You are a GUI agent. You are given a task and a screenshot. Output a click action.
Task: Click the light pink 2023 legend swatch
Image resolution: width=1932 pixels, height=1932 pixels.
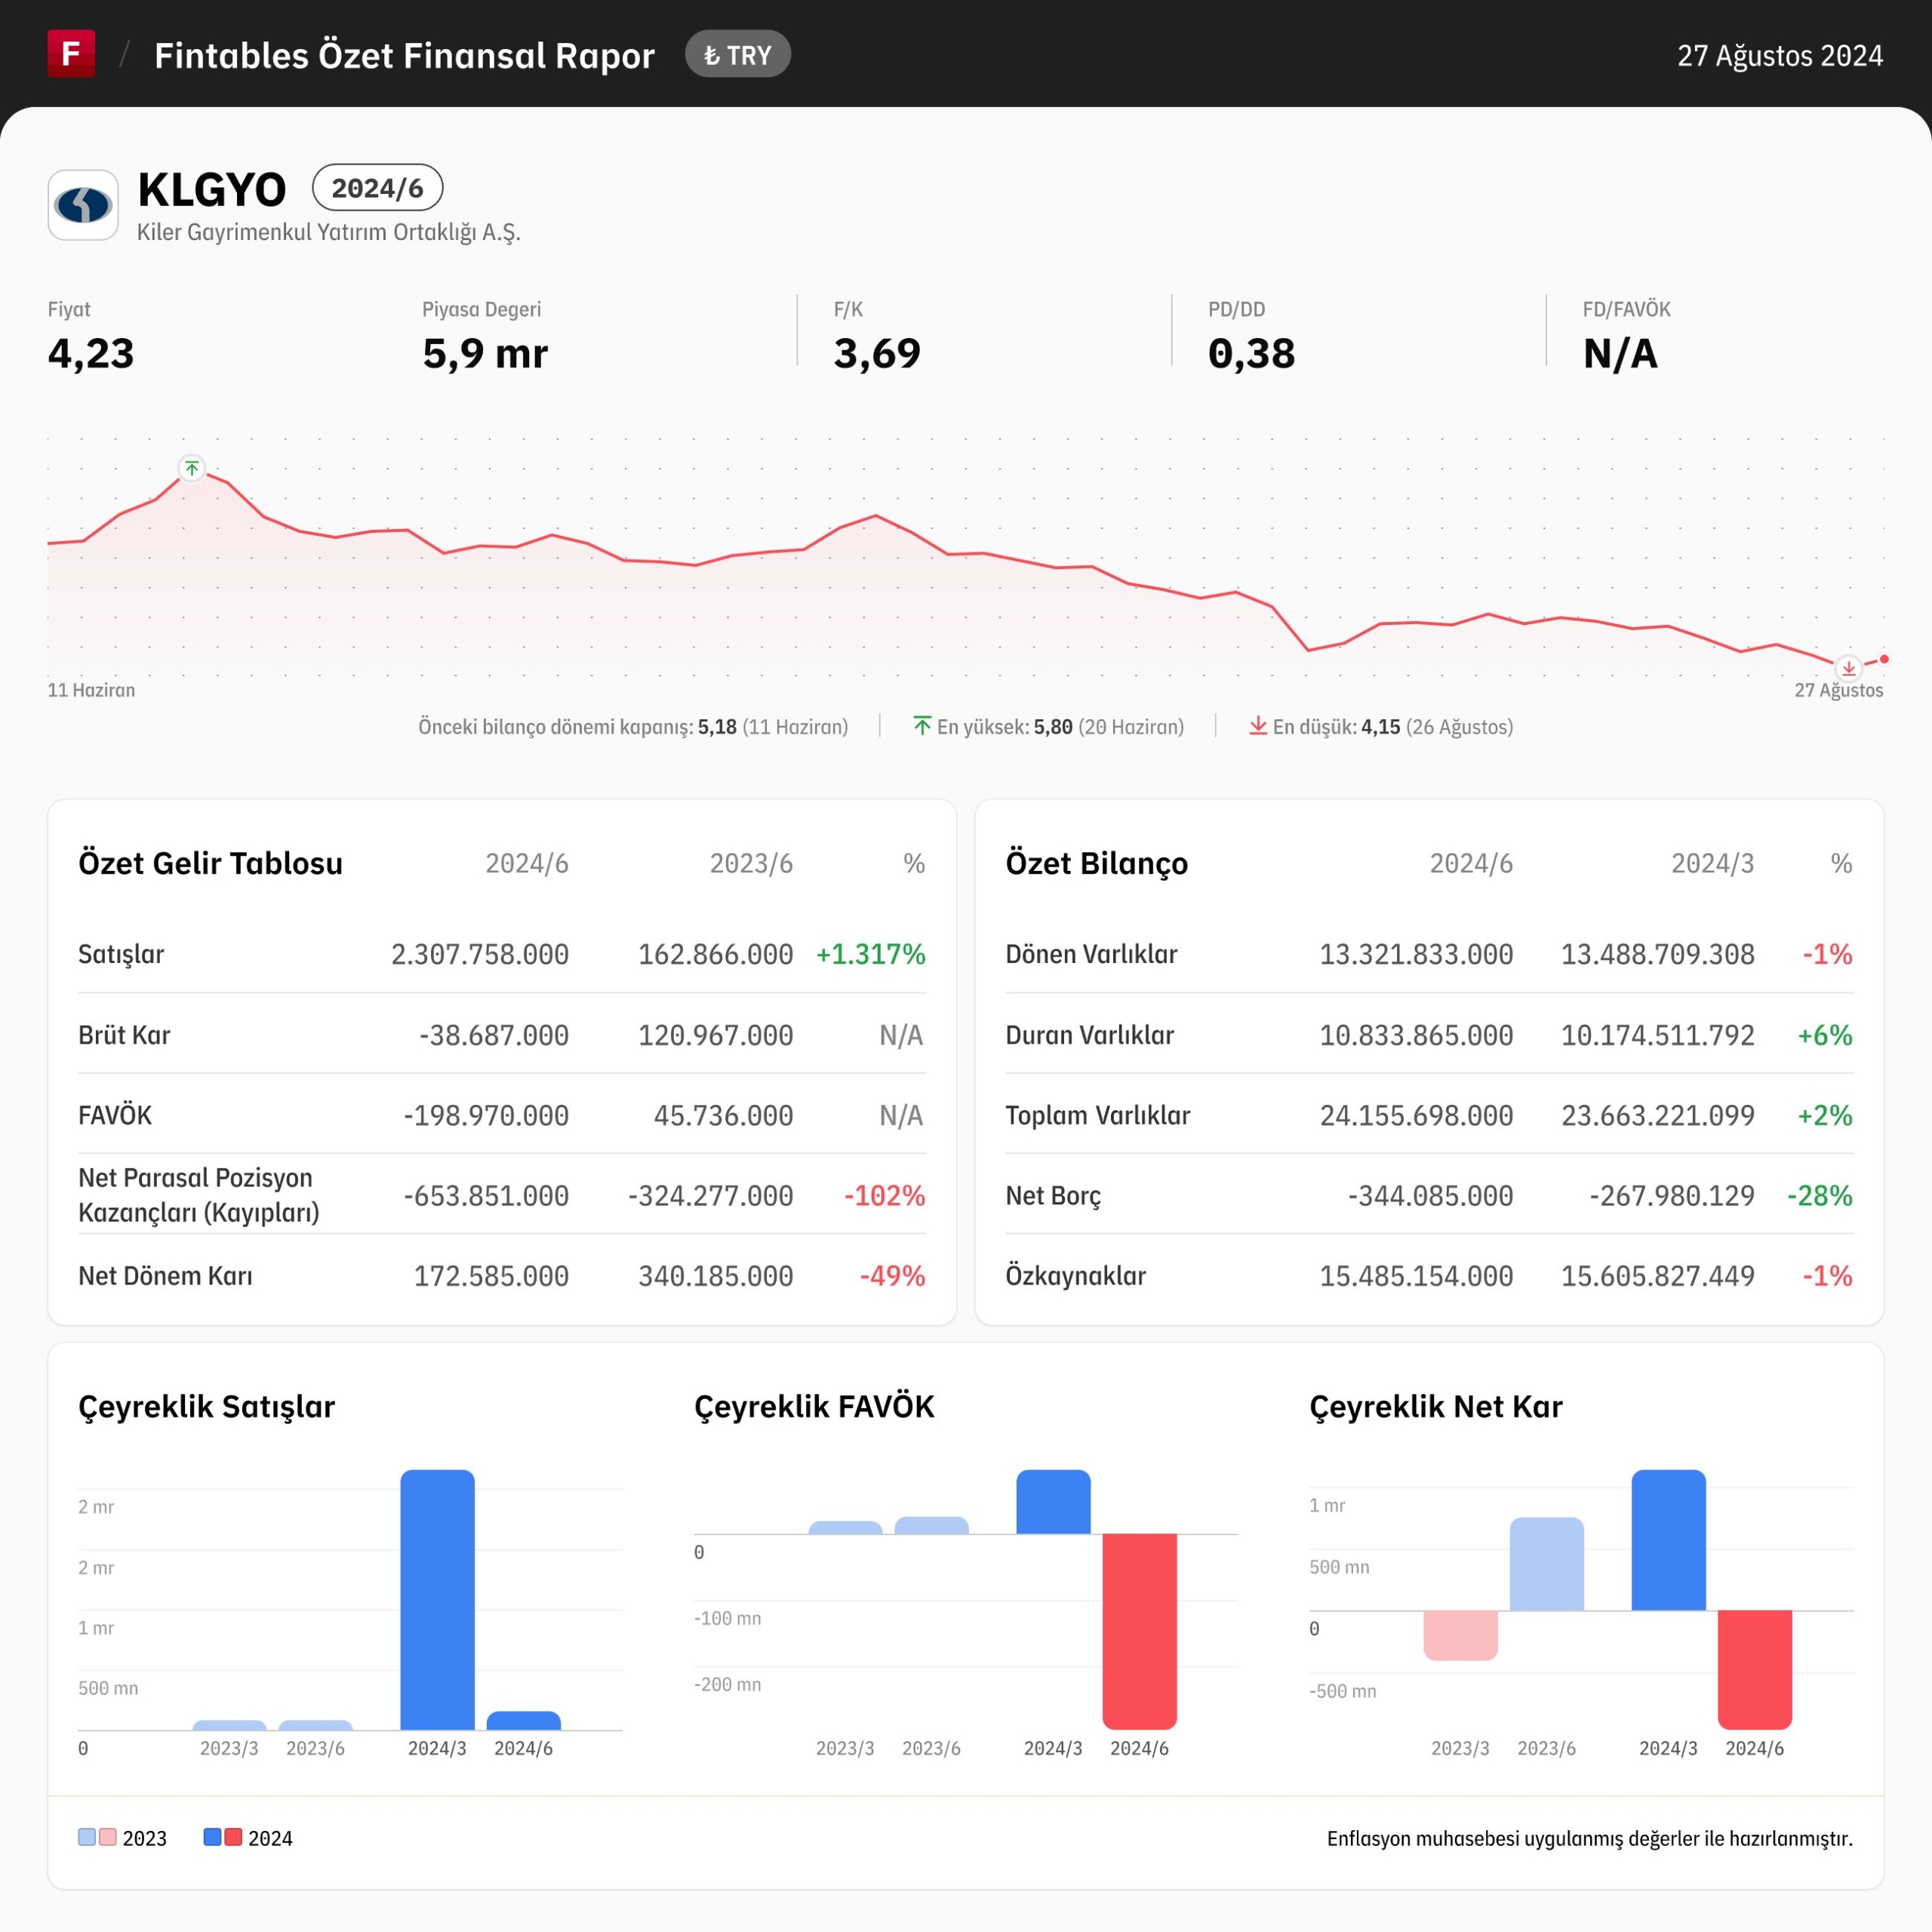click(x=108, y=1837)
